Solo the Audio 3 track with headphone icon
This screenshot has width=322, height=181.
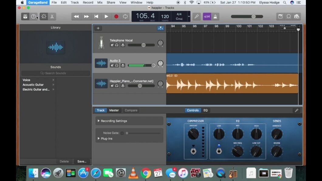[117, 65]
